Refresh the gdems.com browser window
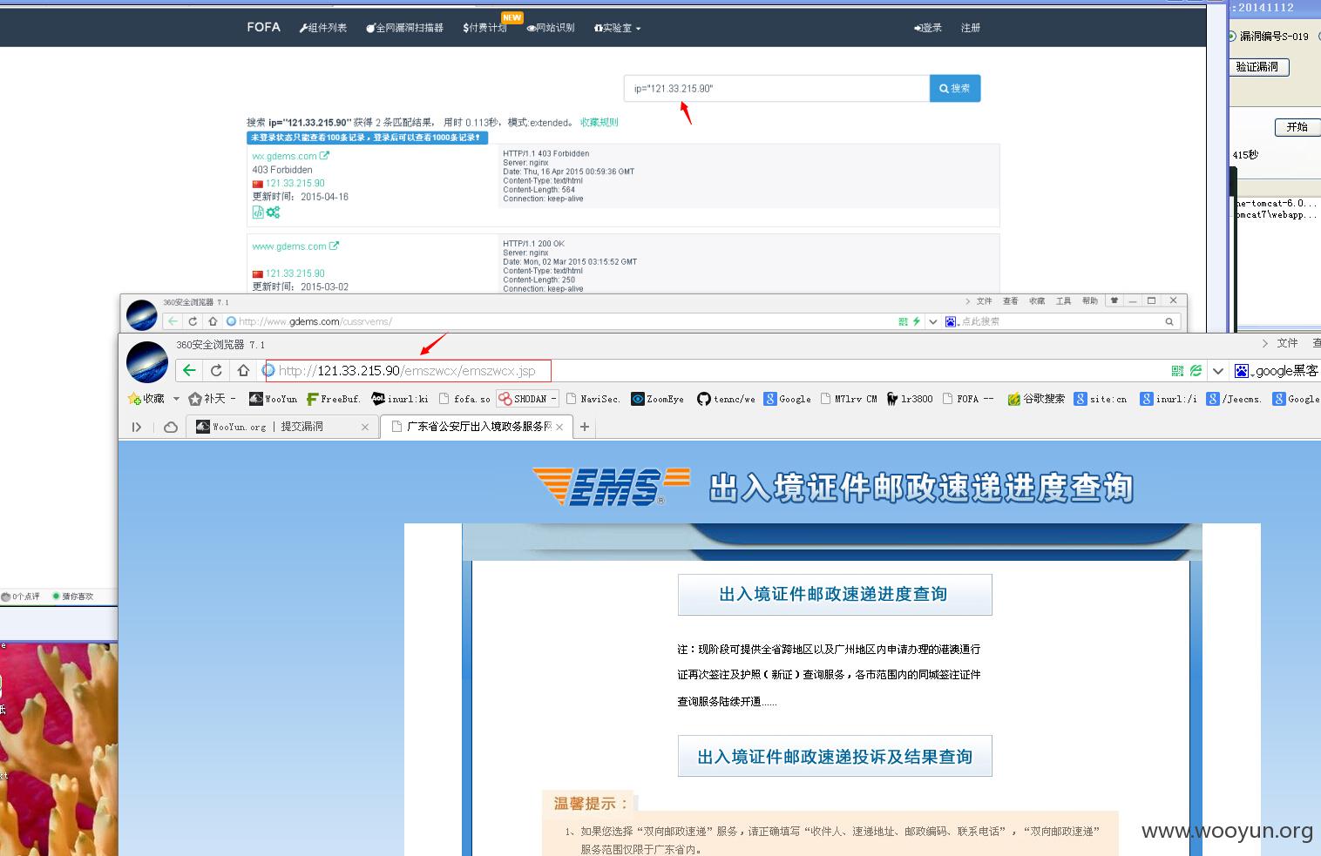Screen dimensions: 1321x856 click(x=193, y=321)
